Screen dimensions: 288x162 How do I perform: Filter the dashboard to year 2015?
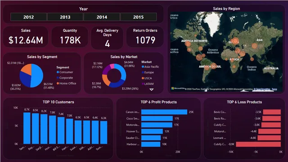139,17
